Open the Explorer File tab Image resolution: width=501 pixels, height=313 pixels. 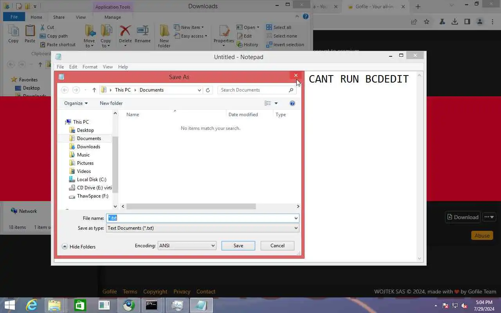(14, 17)
